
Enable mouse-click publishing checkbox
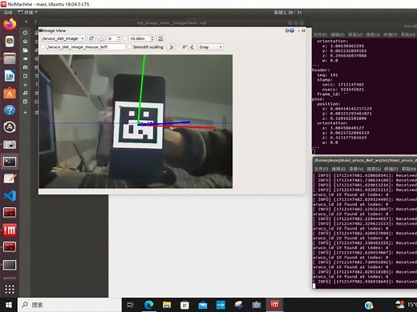[43, 47]
